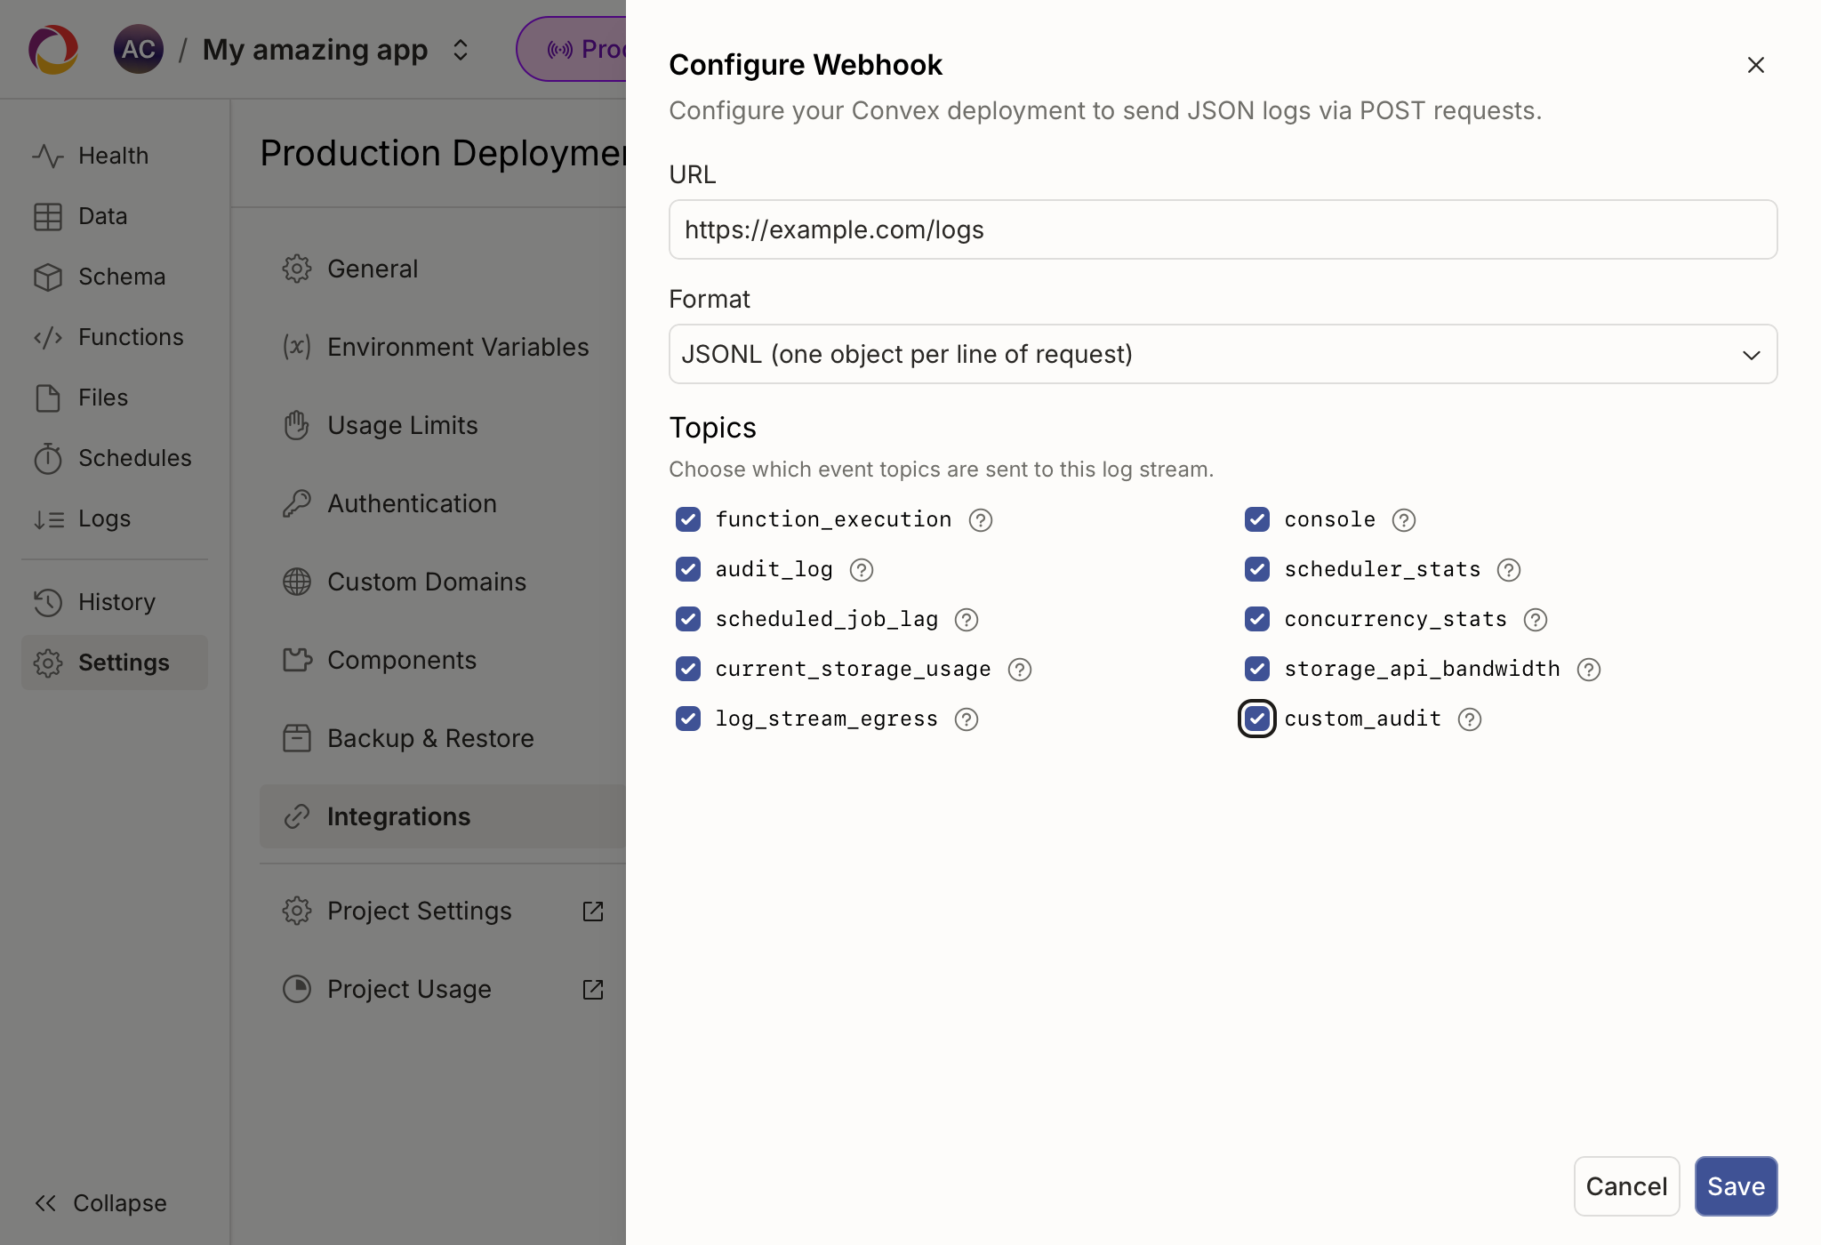Click the help icon next to custom_audit

(1469, 719)
